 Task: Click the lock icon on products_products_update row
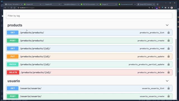click(168, 56)
